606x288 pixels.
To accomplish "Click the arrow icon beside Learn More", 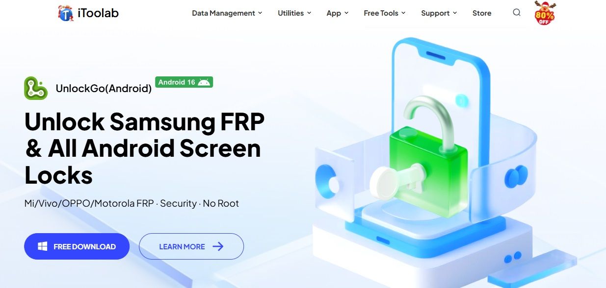I will tap(218, 246).
